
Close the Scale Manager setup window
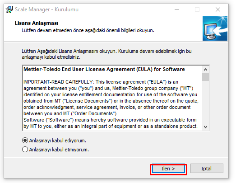point(218,9)
